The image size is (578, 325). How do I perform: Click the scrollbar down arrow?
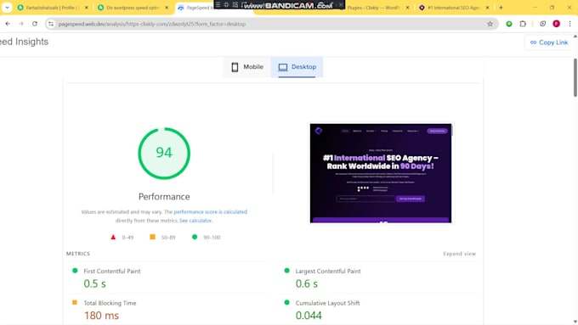click(x=575, y=322)
